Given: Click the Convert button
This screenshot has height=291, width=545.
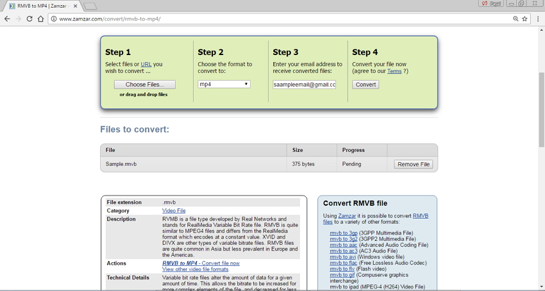Looking at the screenshot, I should (365, 85).
